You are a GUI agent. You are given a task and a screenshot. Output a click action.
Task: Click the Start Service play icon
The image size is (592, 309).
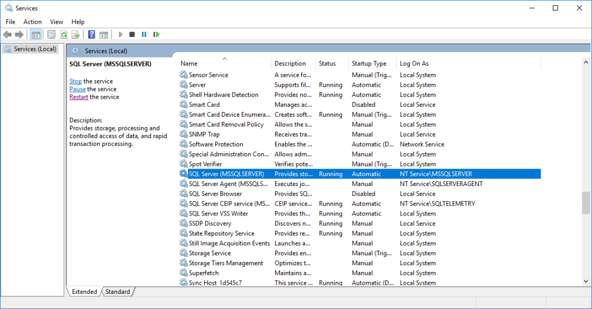pyautogui.click(x=121, y=35)
